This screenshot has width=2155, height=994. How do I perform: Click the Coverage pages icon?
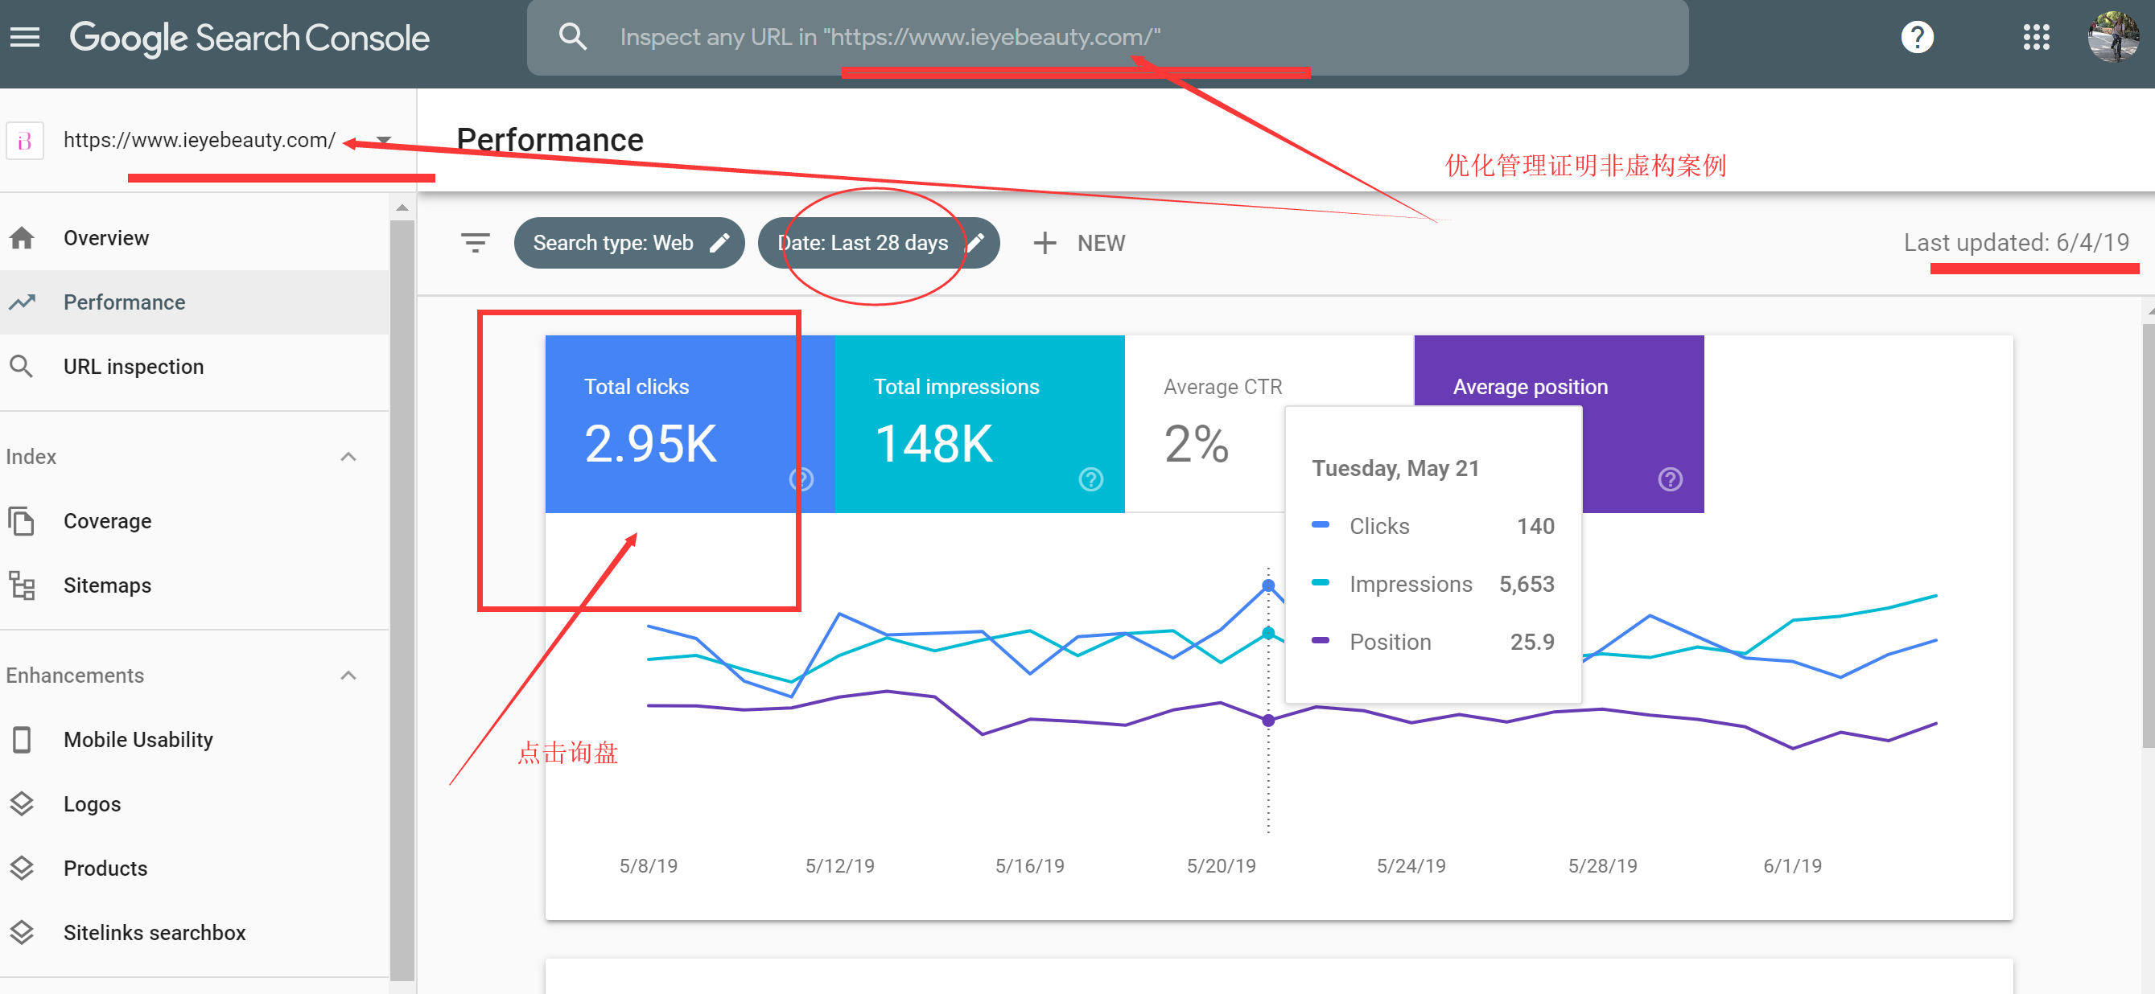click(x=22, y=521)
